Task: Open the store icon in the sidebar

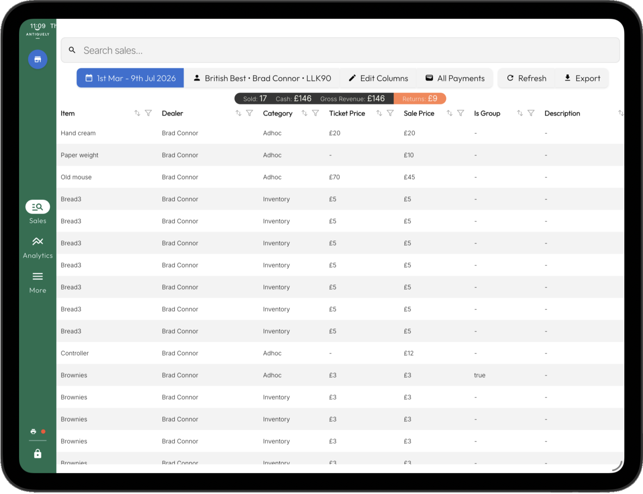Action: (38, 60)
